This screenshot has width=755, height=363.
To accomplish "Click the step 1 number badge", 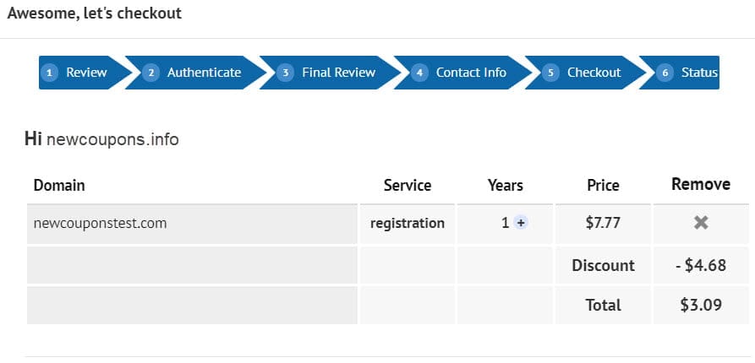I will point(51,73).
